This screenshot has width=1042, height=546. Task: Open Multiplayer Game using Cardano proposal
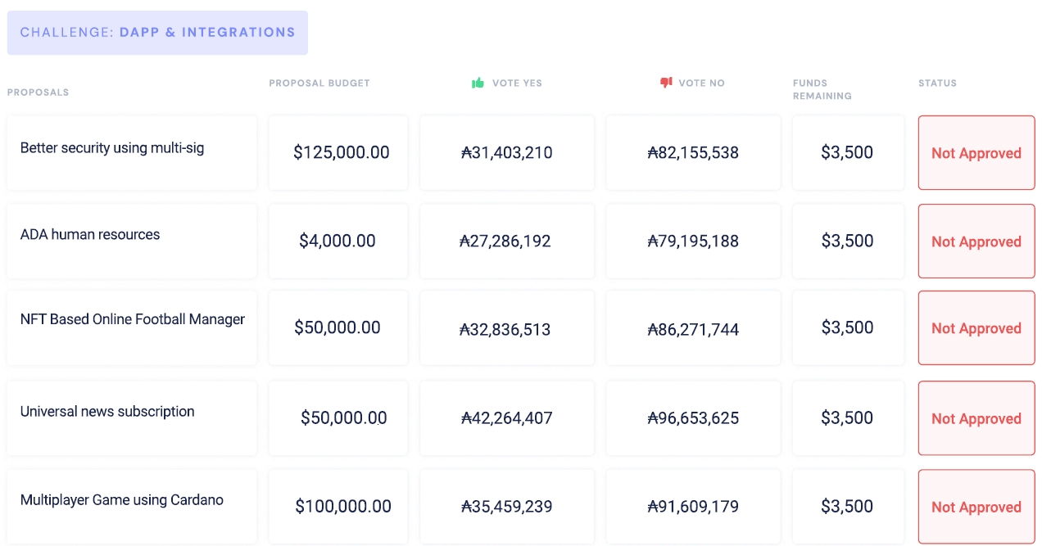[x=122, y=500]
